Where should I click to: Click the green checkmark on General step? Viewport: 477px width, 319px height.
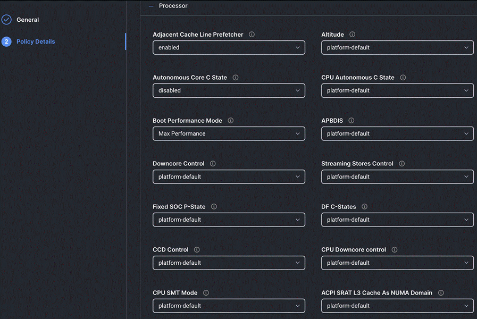[6, 19]
